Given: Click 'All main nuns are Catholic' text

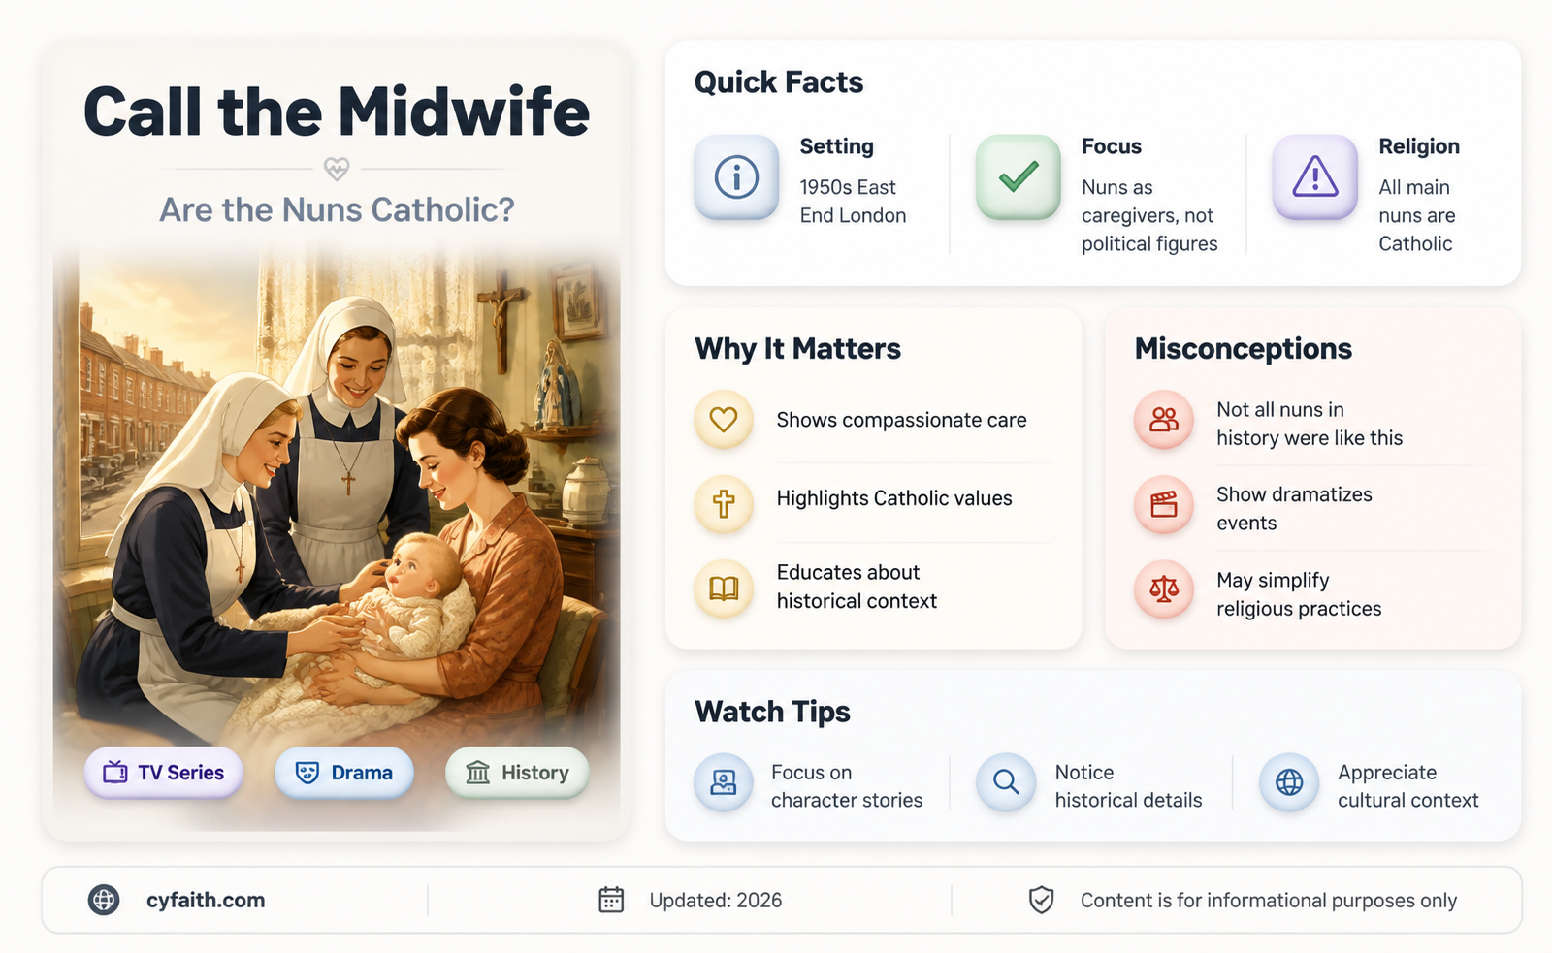Looking at the screenshot, I should (1417, 215).
